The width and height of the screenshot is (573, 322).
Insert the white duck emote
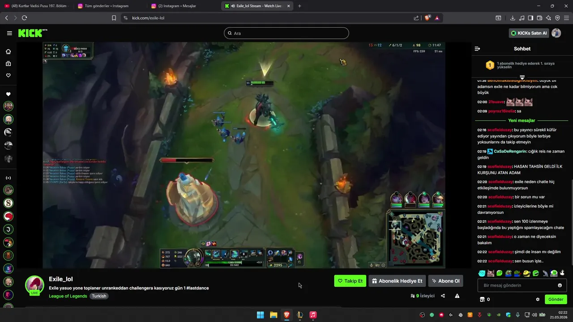[563, 273]
